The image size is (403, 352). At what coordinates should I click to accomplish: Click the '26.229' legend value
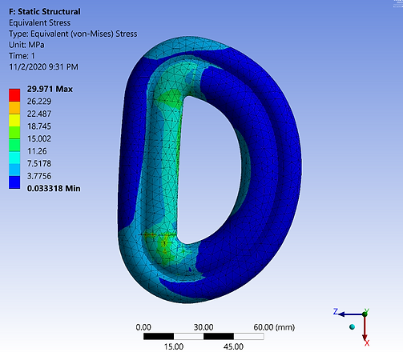pyautogui.click(x=39, y=102)
